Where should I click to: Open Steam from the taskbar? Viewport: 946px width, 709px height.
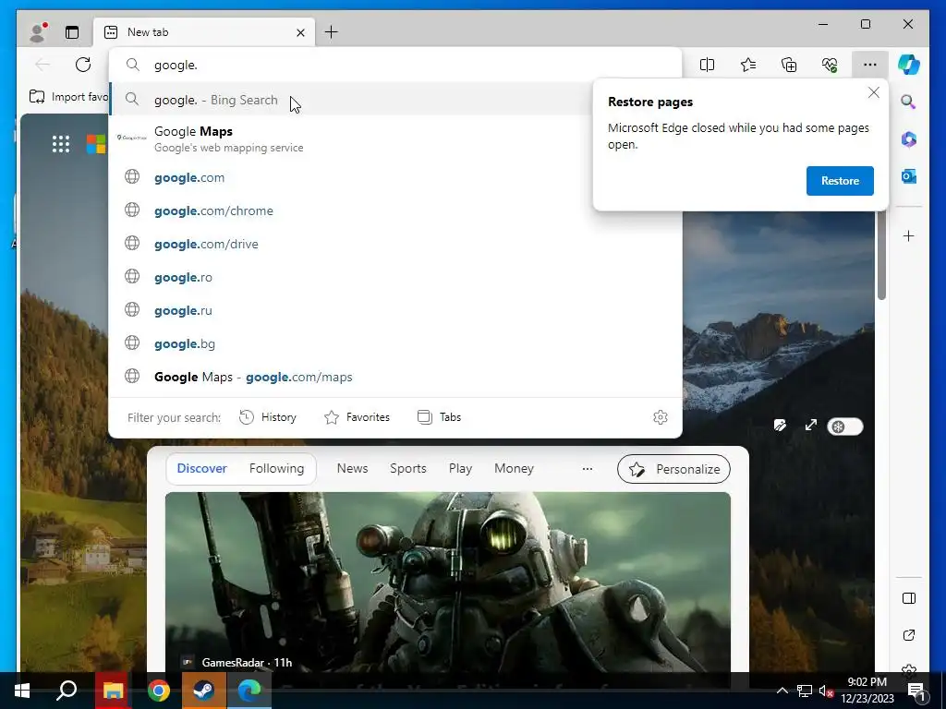point(203,691)
